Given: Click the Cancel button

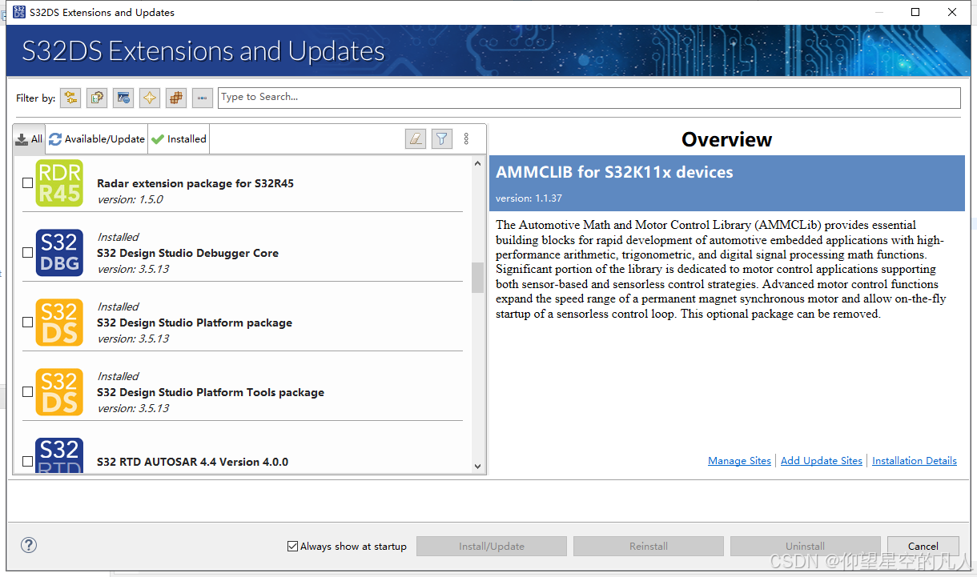Looking at the screenshot, I should pyautogui.click(x=923, y=547).
